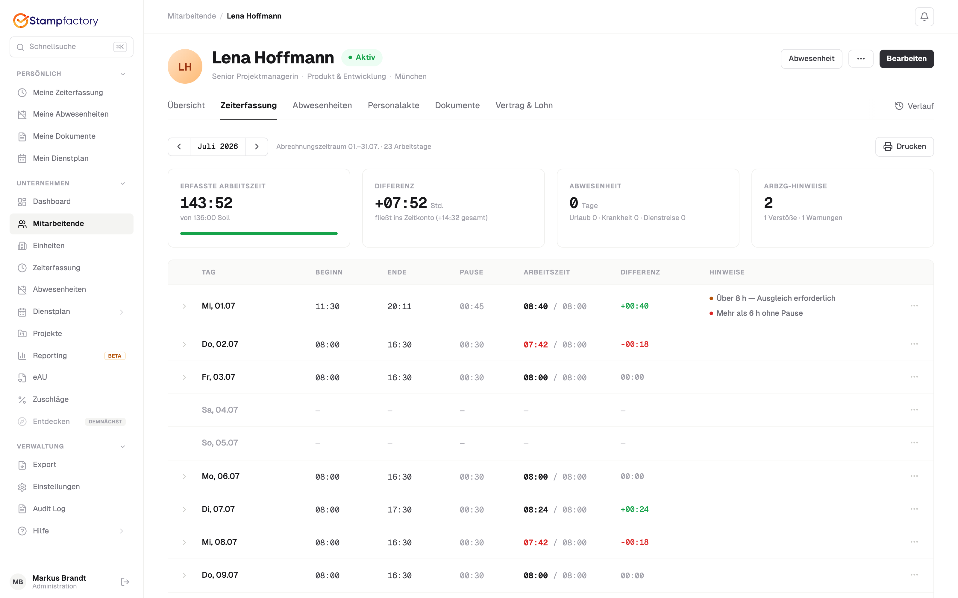Go to previous month with left arrow

[179, 147]
